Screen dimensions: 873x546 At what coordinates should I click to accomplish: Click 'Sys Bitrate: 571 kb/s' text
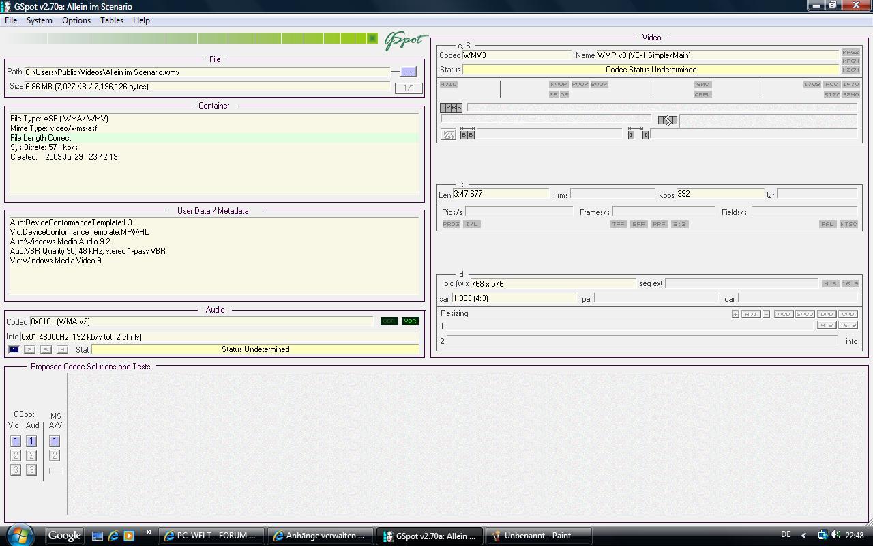pos(44,147)
